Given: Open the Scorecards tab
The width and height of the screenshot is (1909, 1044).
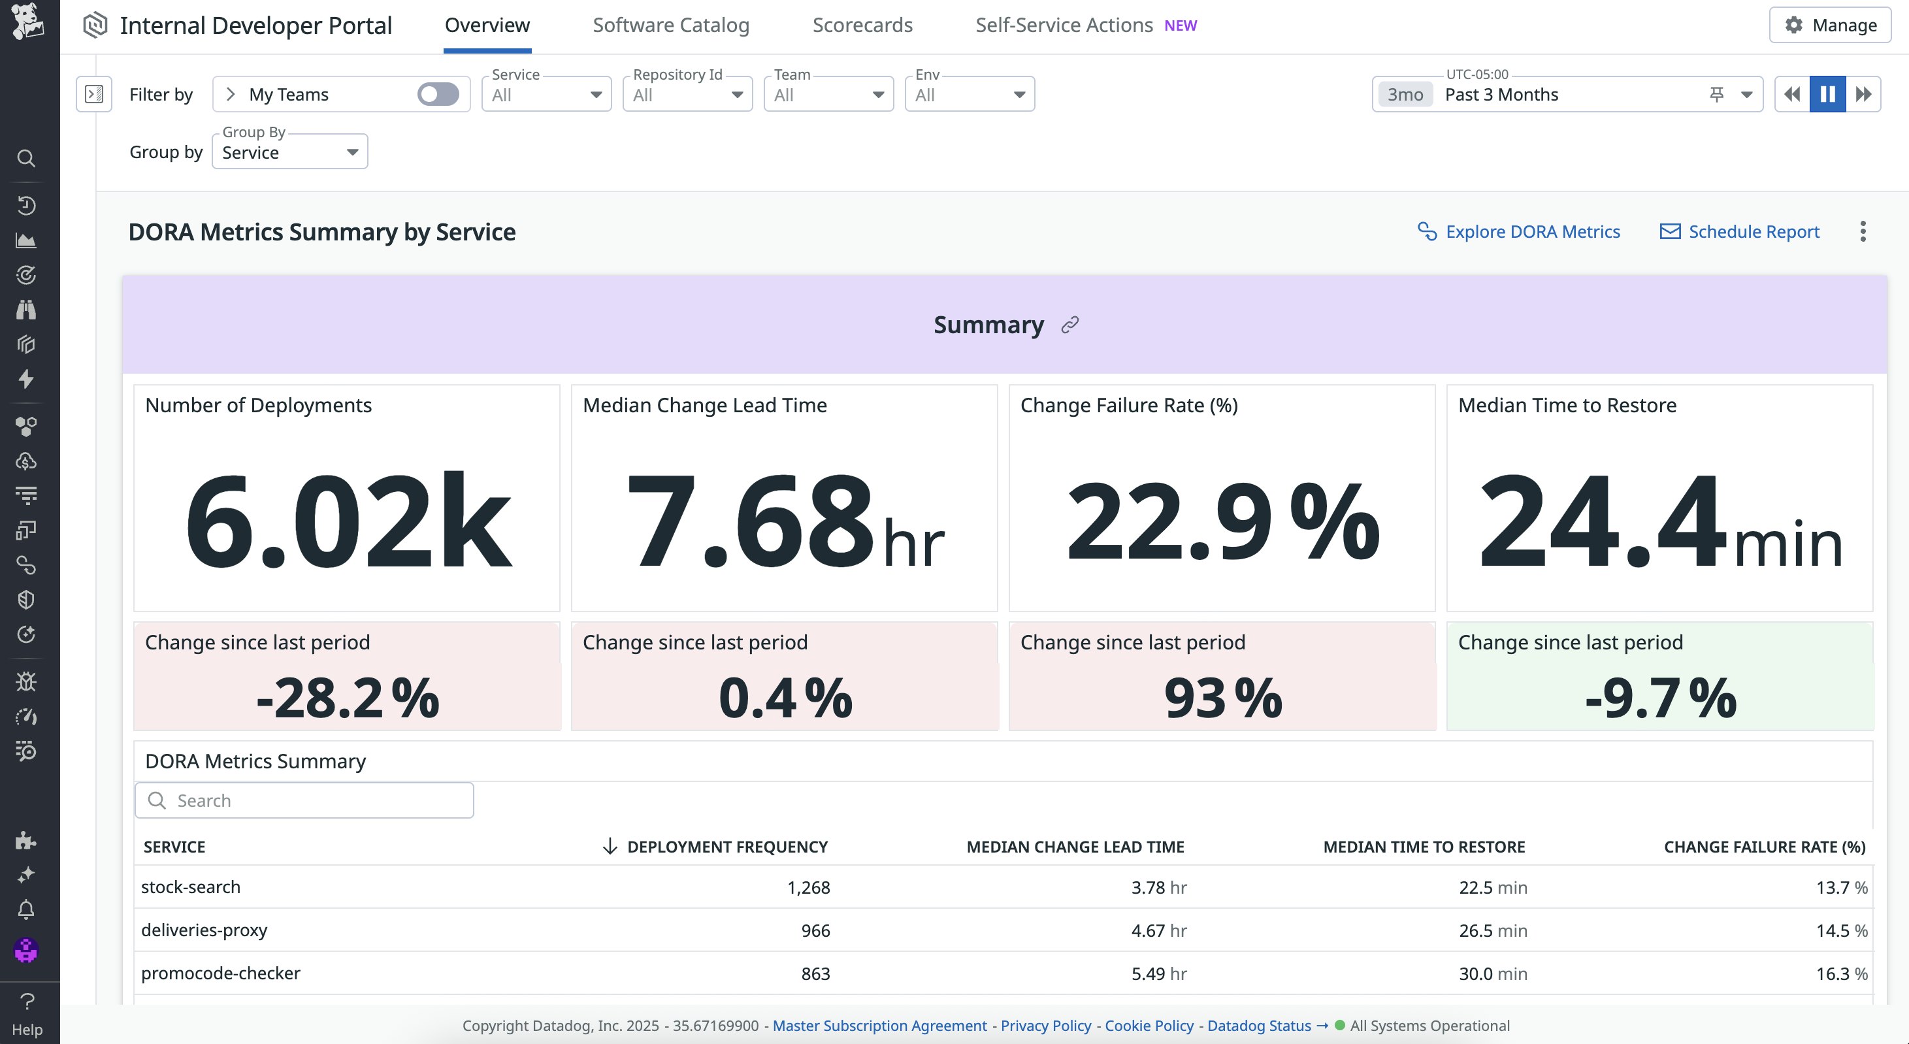Looking at the screenshot, I should [x=862, y=25].
